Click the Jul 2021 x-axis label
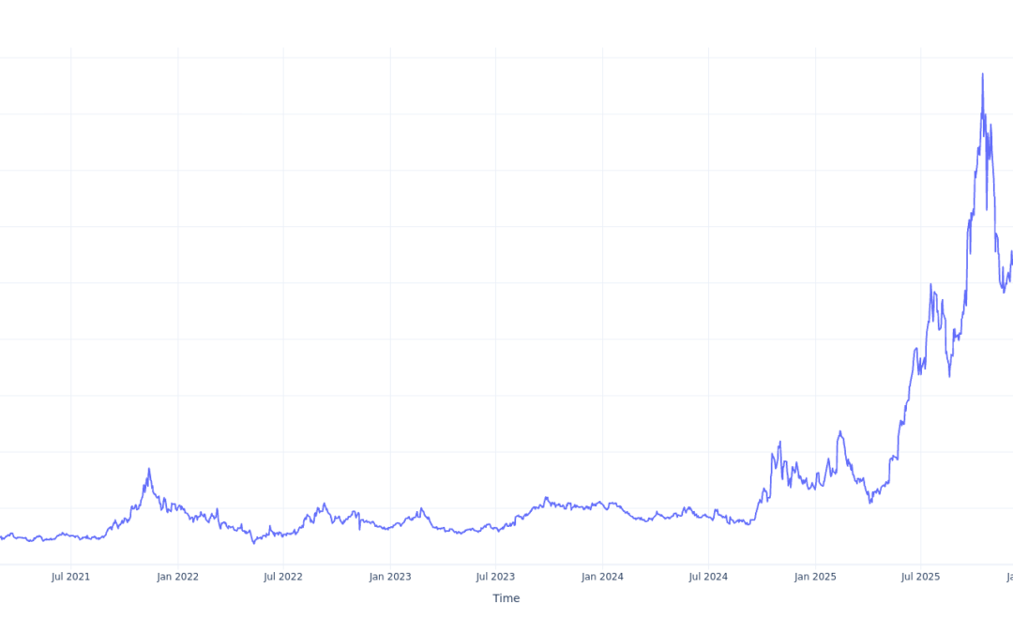 pos(70,577)
